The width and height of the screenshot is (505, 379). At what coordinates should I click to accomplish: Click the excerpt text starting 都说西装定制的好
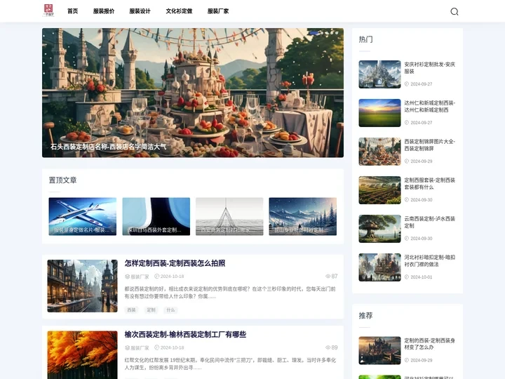[x=230, y=292]
